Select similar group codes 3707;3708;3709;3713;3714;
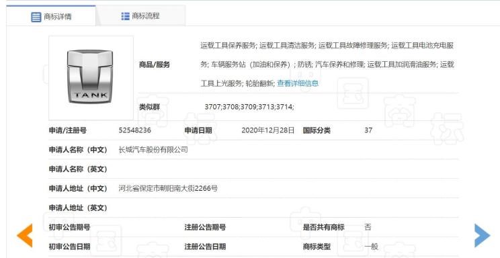Image resolution: width=500 pixels, height=258 pixels. click(x=249, y=107)
